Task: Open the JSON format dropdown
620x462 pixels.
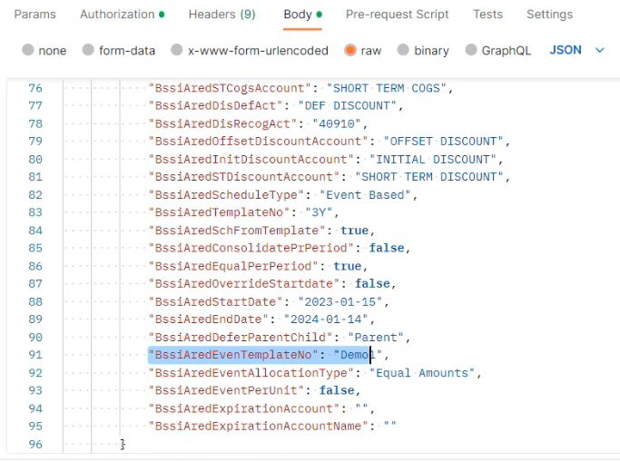Action: point(577,50)
